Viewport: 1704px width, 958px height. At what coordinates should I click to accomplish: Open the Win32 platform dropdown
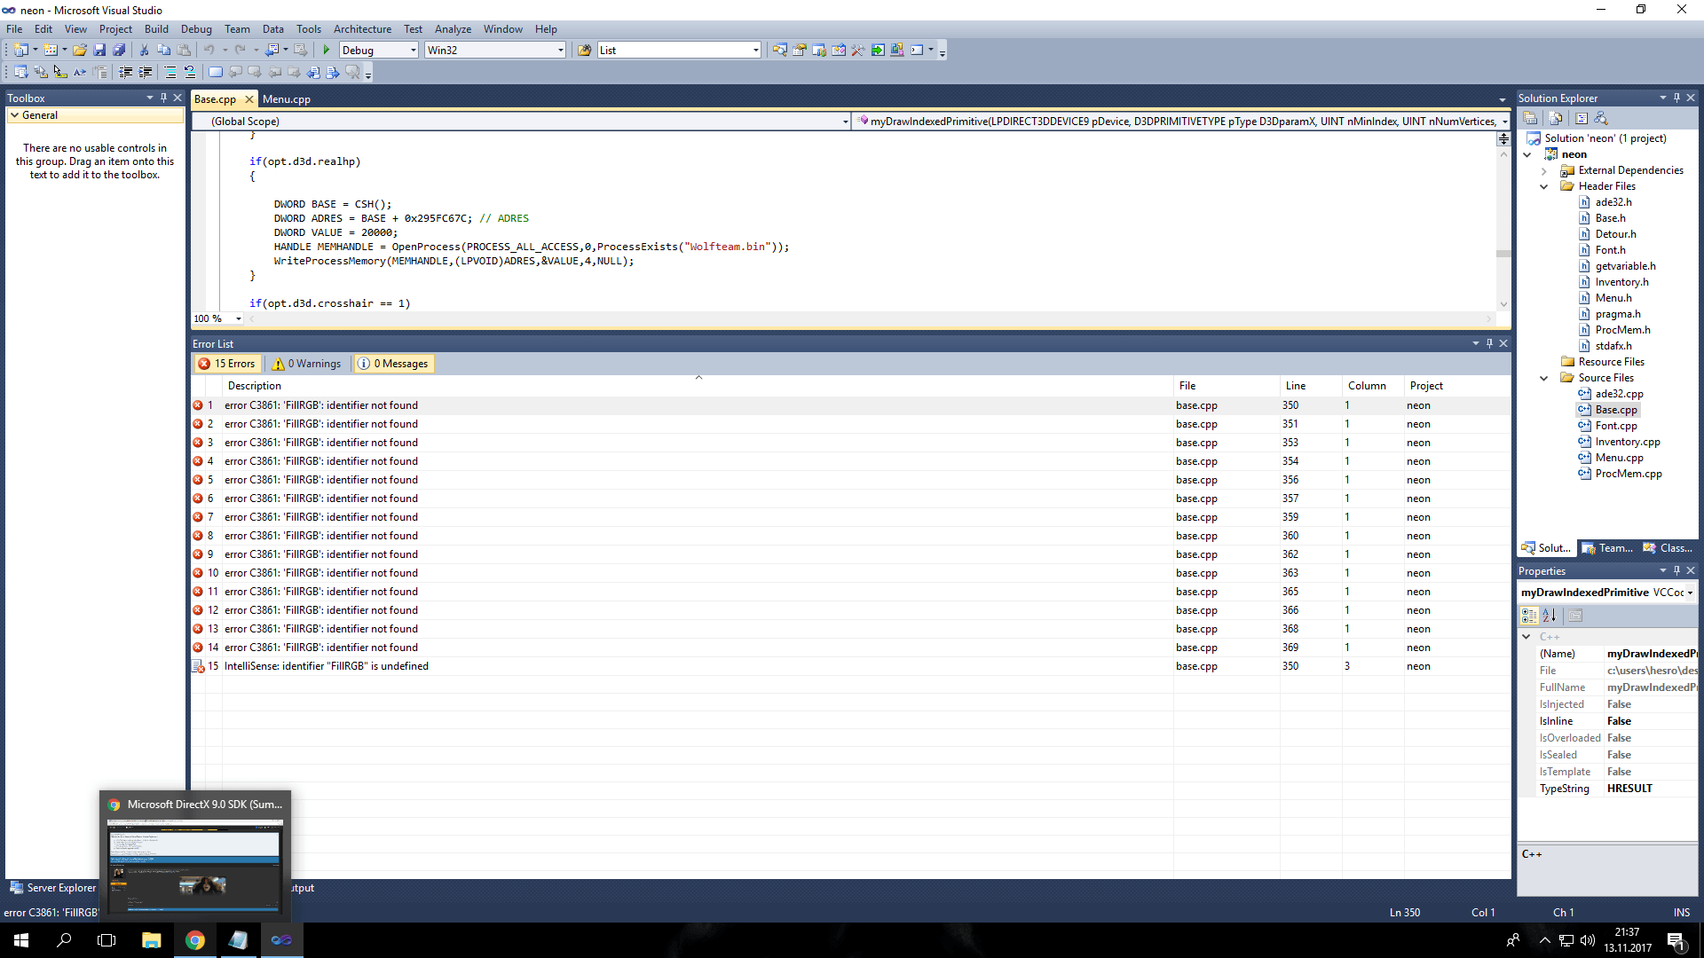[560, 51]
